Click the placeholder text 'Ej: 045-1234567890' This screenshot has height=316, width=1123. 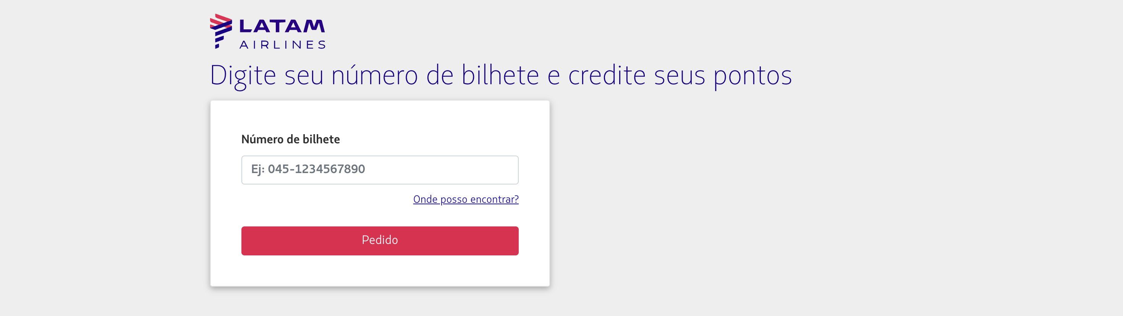[308, 169]
